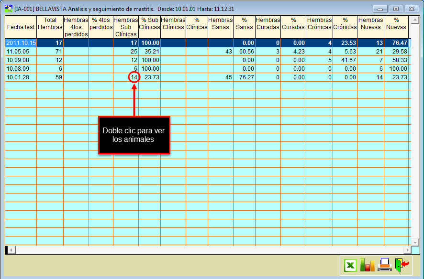The height and width of the screenshot is (279, 424).
Task: Export the table to Excel
Action: 350,265
